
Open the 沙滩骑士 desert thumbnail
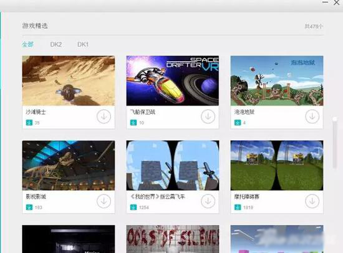pyautogui.click(x=68, y=81)
